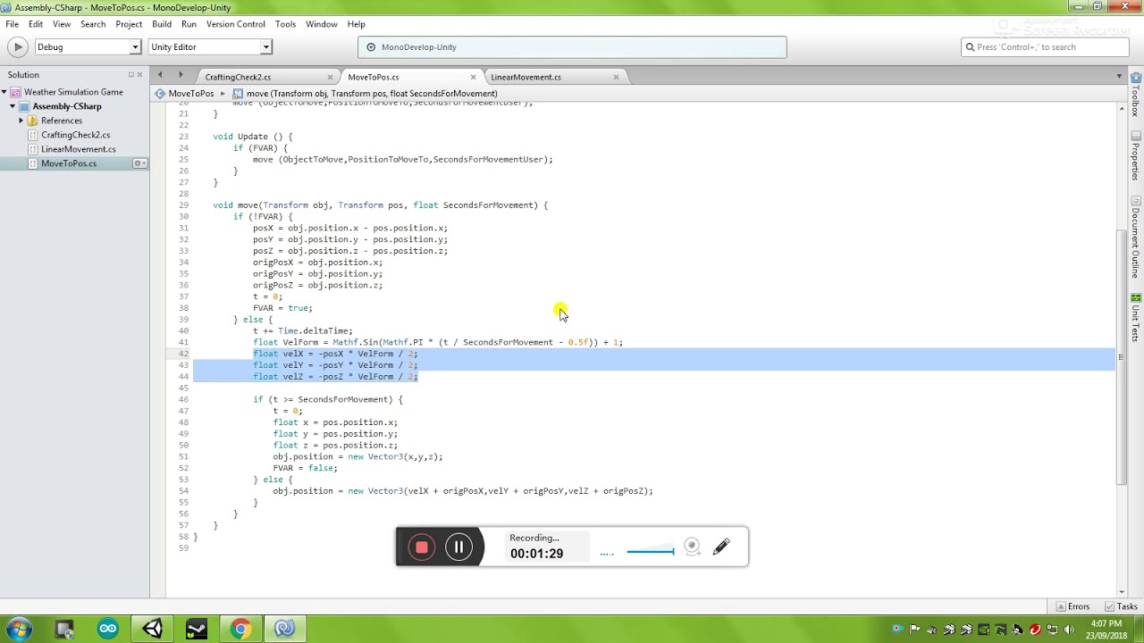This screenshot has height=643, width=1144.
Task: Click the Run (play) button in the toolbar
Action: 18,46
